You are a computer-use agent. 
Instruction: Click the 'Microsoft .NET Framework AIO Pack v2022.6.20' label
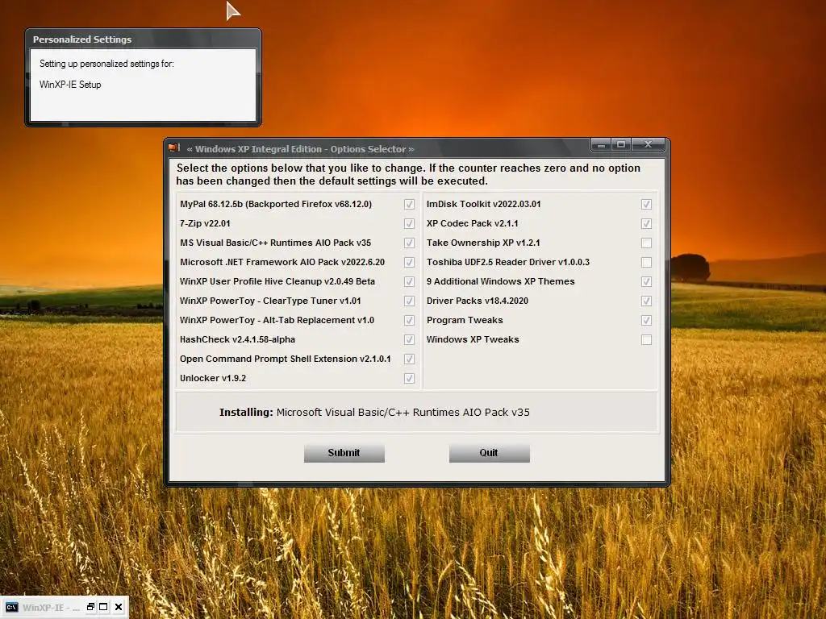(282, 262)
